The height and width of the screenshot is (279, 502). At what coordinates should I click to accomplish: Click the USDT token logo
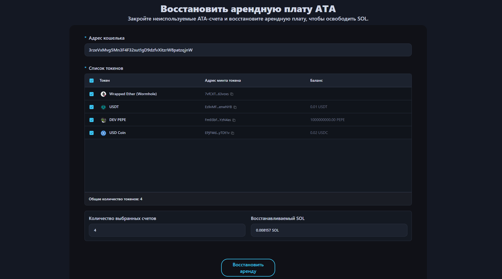[x=103, y=107]
